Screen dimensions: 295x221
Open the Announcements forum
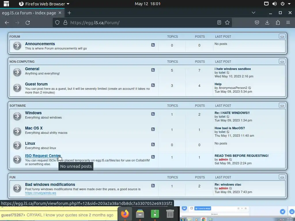40,44
